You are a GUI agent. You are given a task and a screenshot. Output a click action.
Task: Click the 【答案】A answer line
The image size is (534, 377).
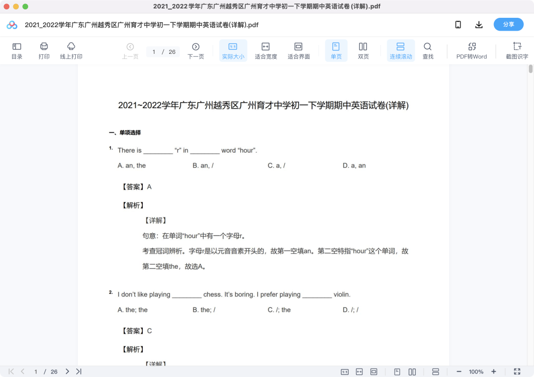(136, 187)
